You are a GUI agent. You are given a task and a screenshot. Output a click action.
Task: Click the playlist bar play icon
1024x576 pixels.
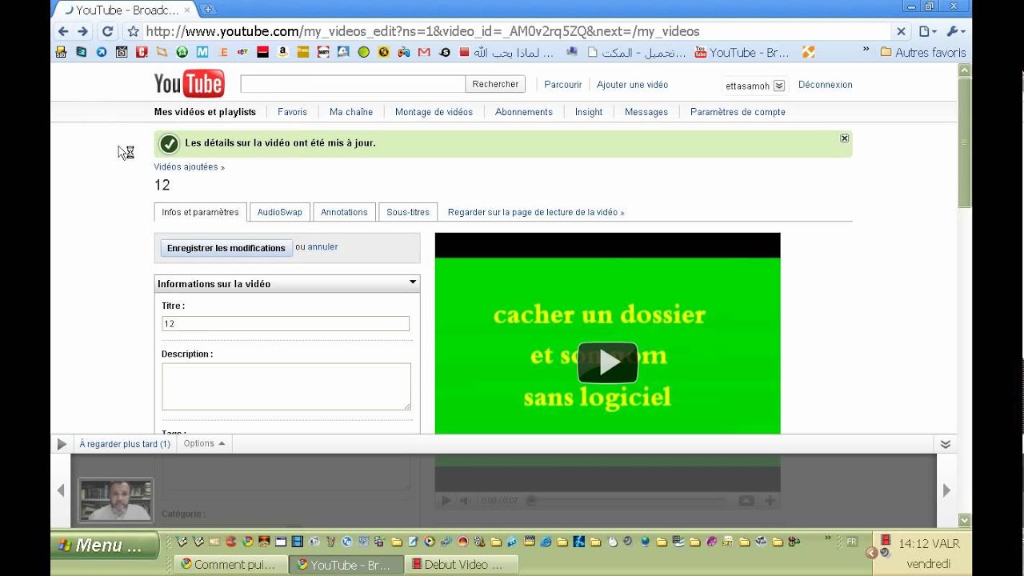click(x=62, y=444)
